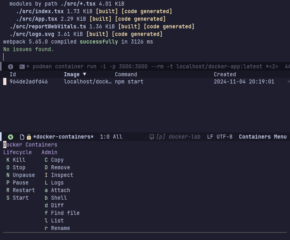This screenshot has width=290, height=240.
Task: Click the Id column header
Action: [x=13, y=74]
